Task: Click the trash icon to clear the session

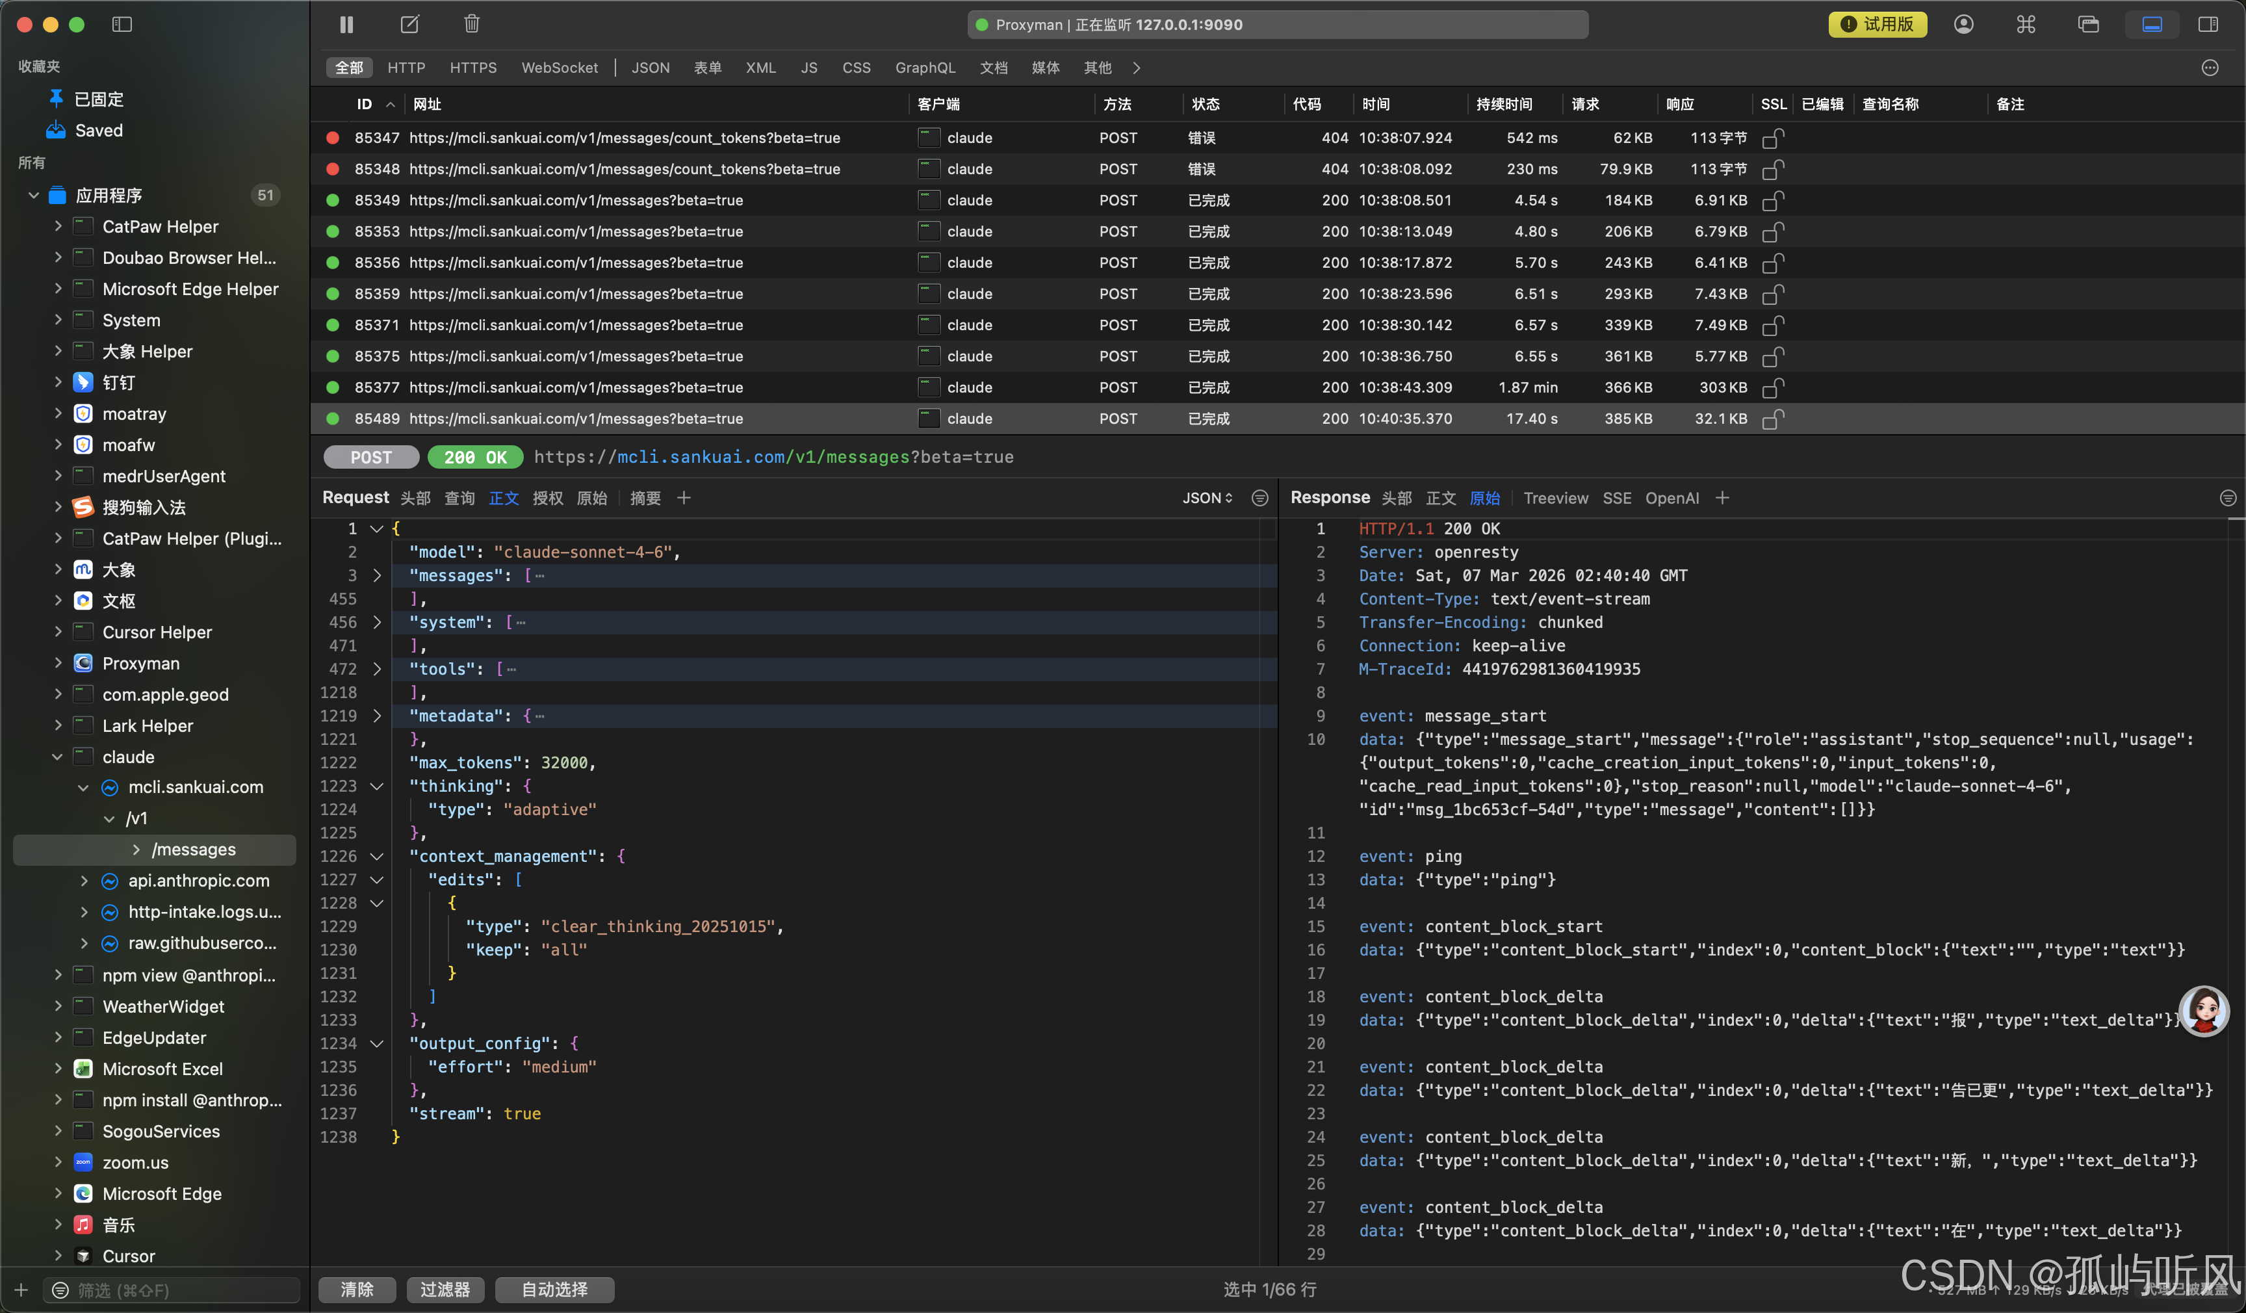Action: point(471,24)
